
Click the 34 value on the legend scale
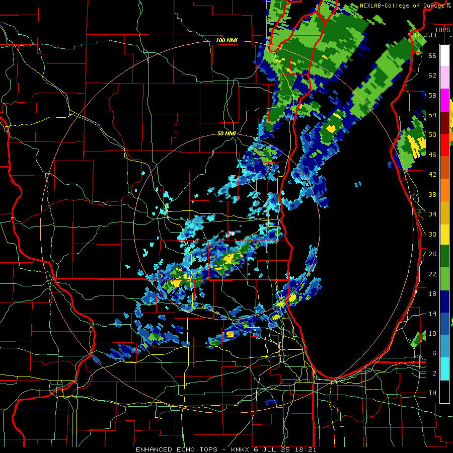pos(432,214)
